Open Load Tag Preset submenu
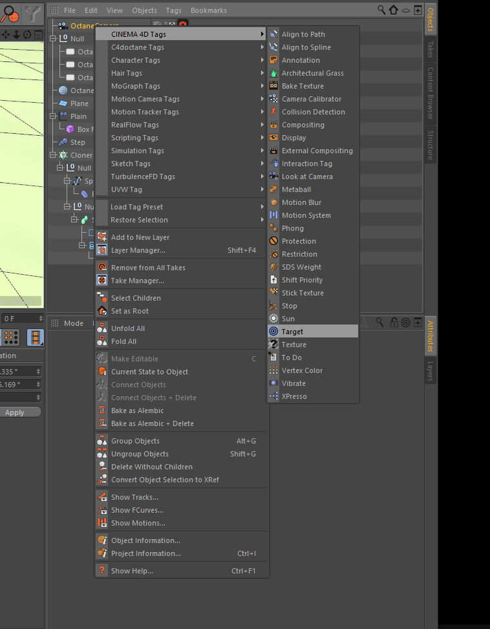490x629 pixels. (181, 207)
